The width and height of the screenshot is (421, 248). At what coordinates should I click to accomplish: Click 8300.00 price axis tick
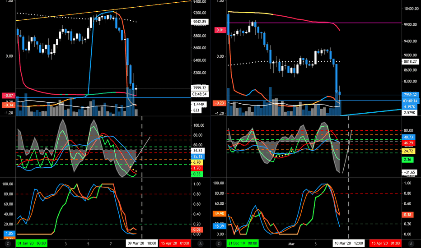click(x=410, y=81)
